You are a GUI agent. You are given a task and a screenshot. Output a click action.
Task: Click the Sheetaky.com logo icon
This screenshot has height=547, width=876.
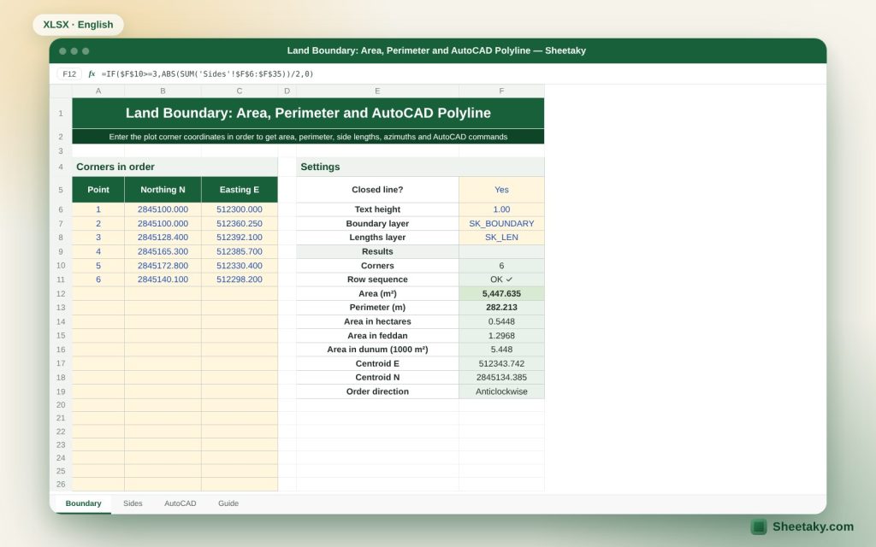pyautogui.click(x=759, y=526)
